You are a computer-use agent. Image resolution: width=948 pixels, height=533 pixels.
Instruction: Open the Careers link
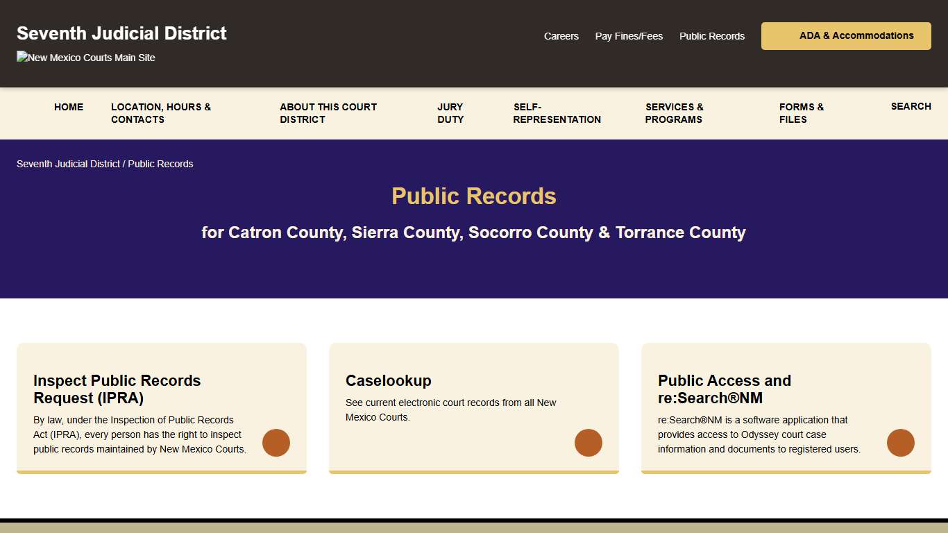point(561,36)
